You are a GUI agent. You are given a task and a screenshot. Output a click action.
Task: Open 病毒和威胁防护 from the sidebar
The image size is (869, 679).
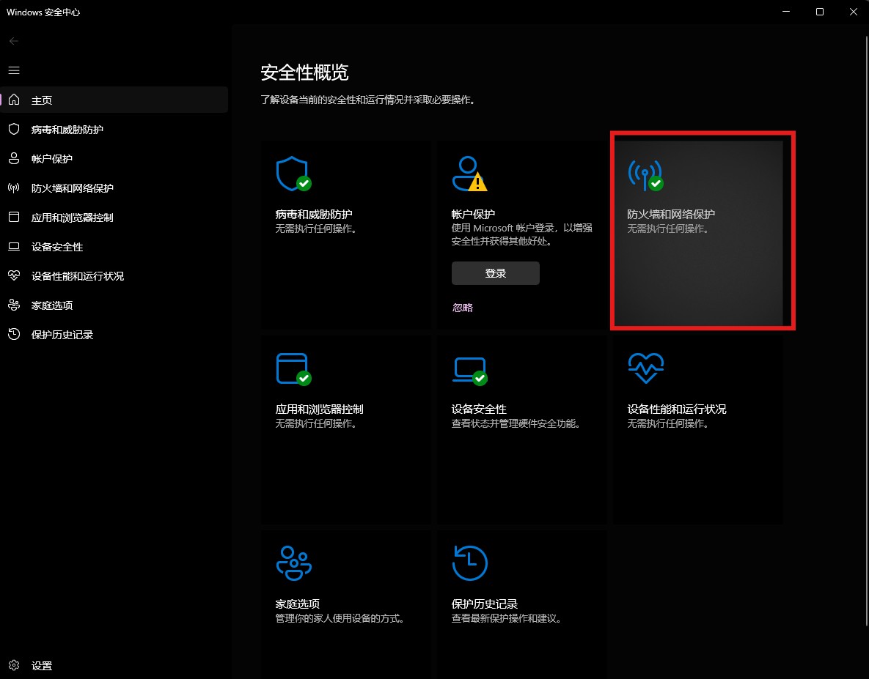point(67,130)
